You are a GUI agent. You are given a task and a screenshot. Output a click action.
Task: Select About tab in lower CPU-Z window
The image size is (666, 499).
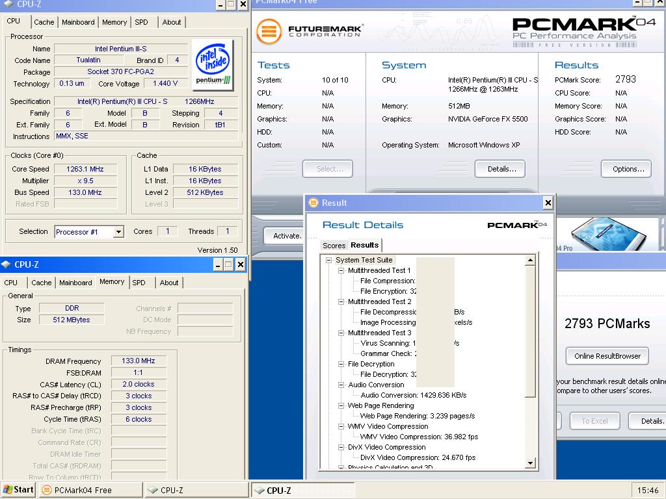(169, 283)
